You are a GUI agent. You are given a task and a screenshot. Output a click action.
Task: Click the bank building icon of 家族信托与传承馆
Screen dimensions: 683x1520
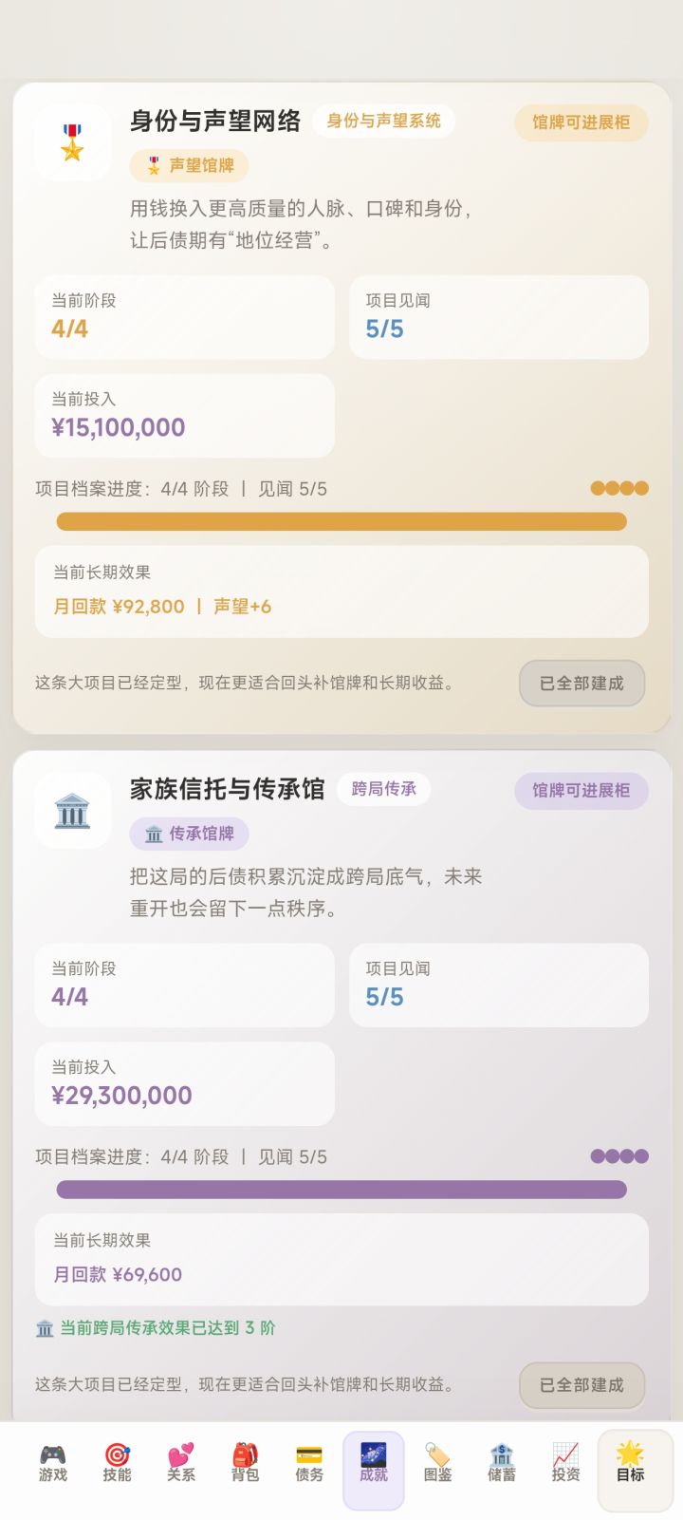[73, 811]
